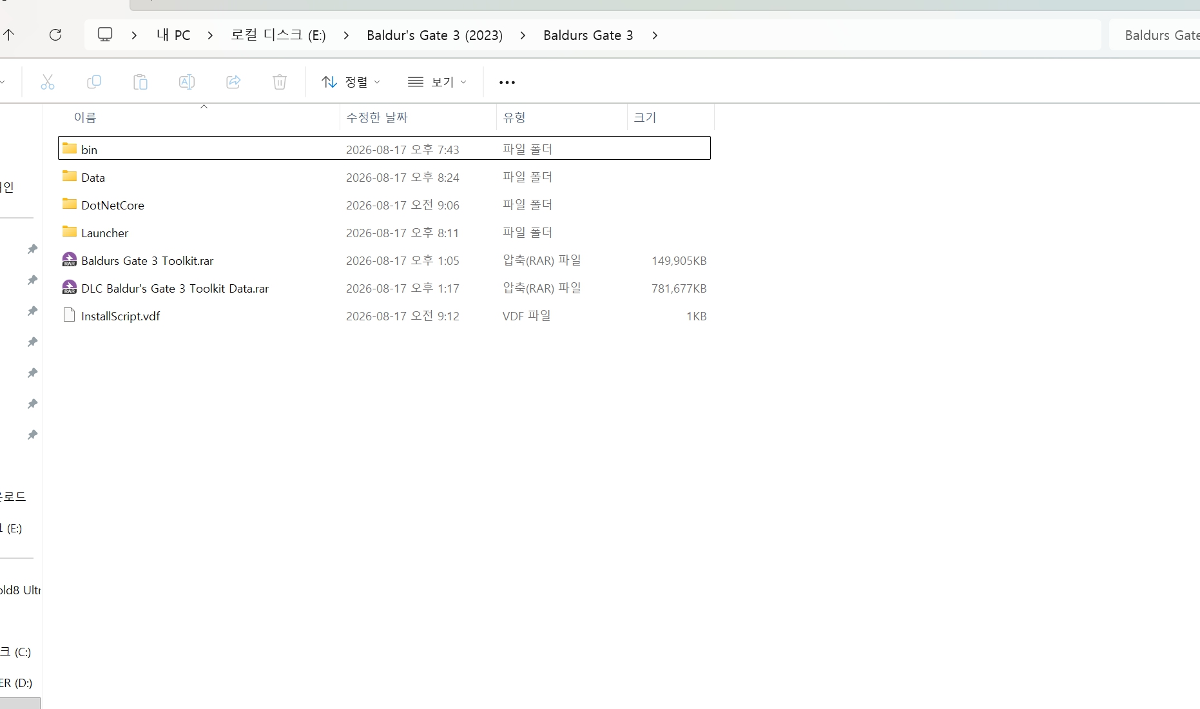Image resolution: width=1200 pixels, height=709 pixels.
Task: Expand the chevron after Baldur's Gate 3 (2023)
Action: [x=523, y=35]
